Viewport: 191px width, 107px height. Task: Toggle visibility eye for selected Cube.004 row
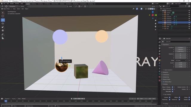click(x=189, y=23)
